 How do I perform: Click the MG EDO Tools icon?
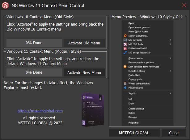pyautogui.click(x=125, y=44)
